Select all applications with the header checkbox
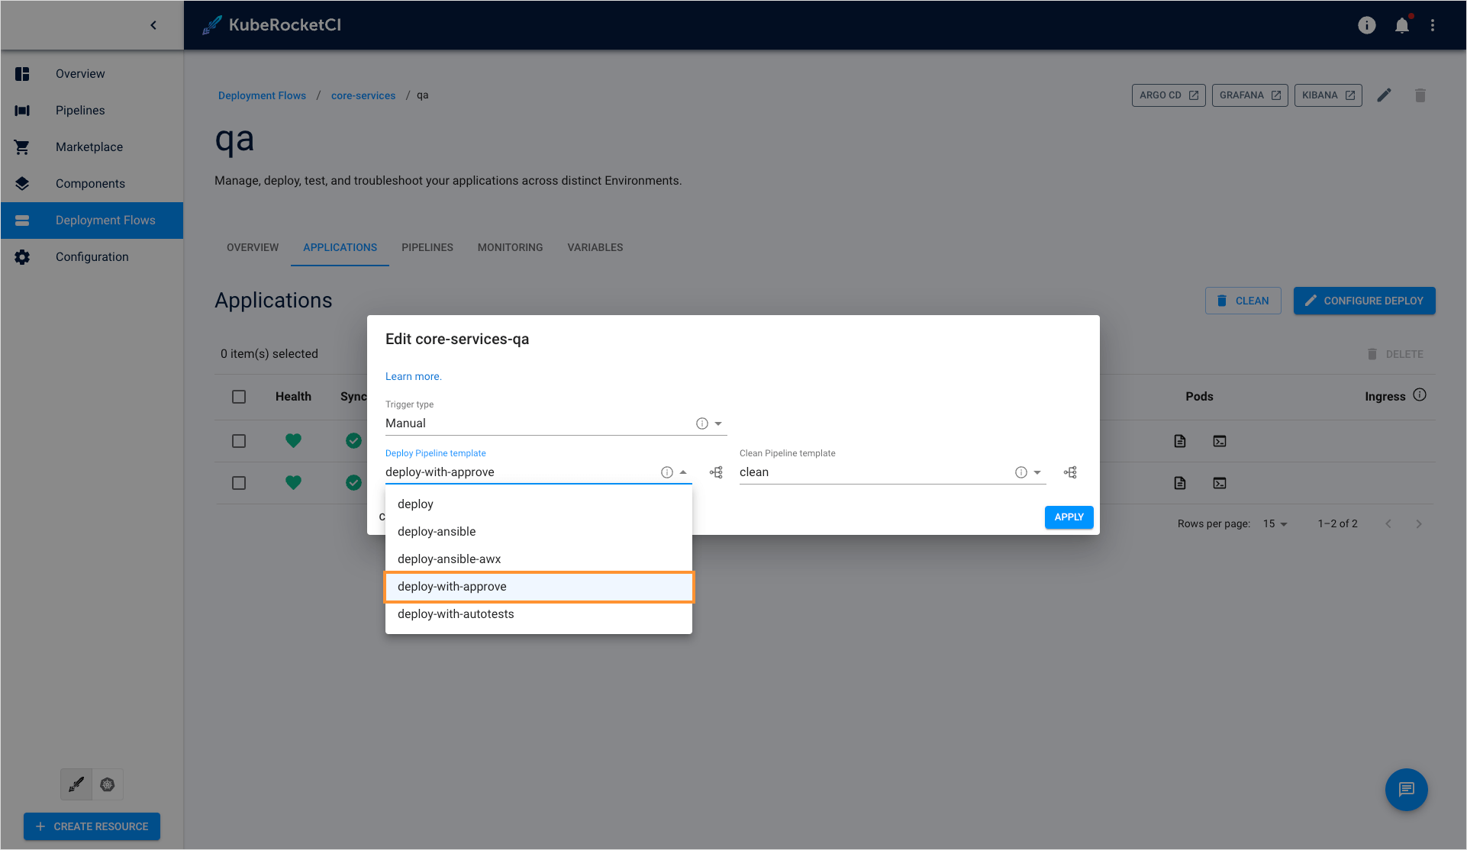The width and height of the screenshot is (1467, 850). pyautogui.click(x=239, y=397)
